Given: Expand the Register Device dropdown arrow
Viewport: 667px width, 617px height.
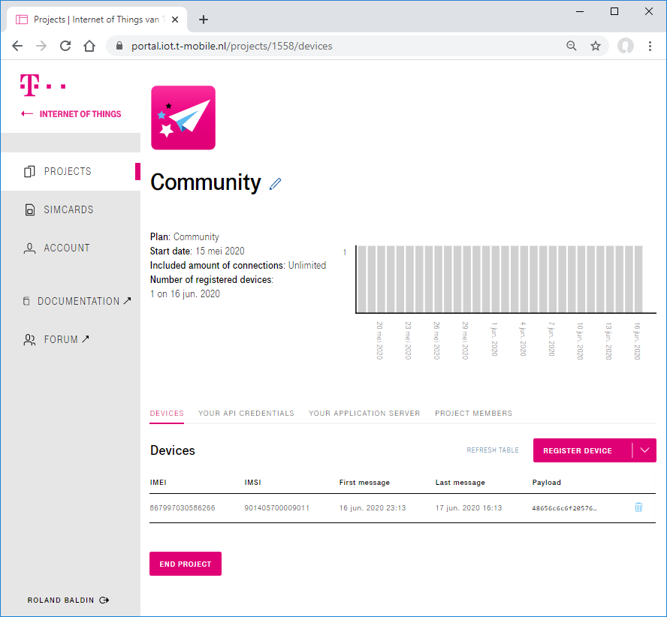Looking at the screenshot, I should pyautogui.click(x=644, y=450).
